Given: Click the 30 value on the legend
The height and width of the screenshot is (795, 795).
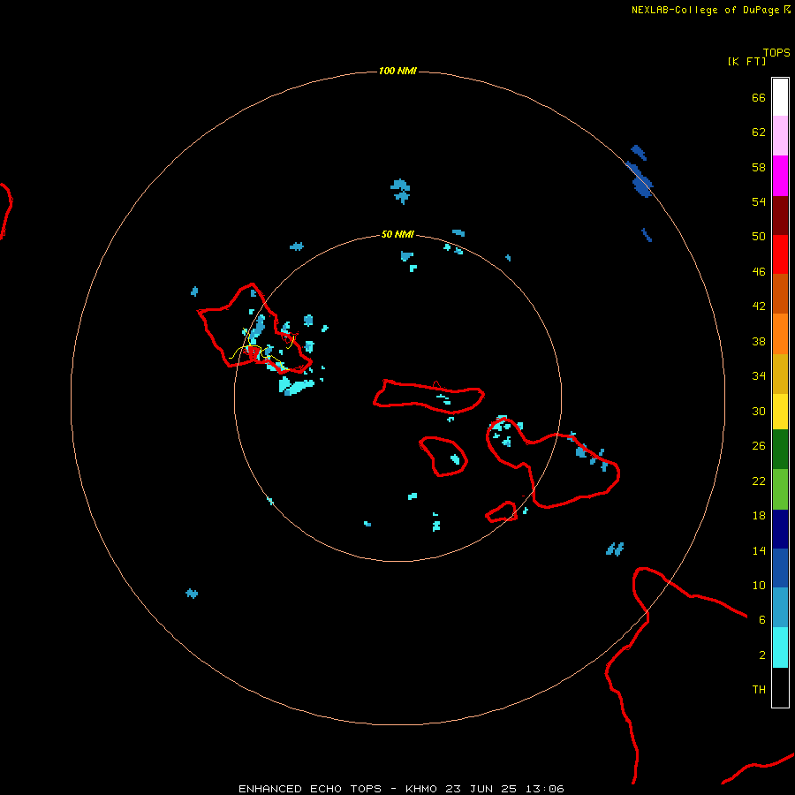Looking at the screenshot, I should (x=759, y=411).
